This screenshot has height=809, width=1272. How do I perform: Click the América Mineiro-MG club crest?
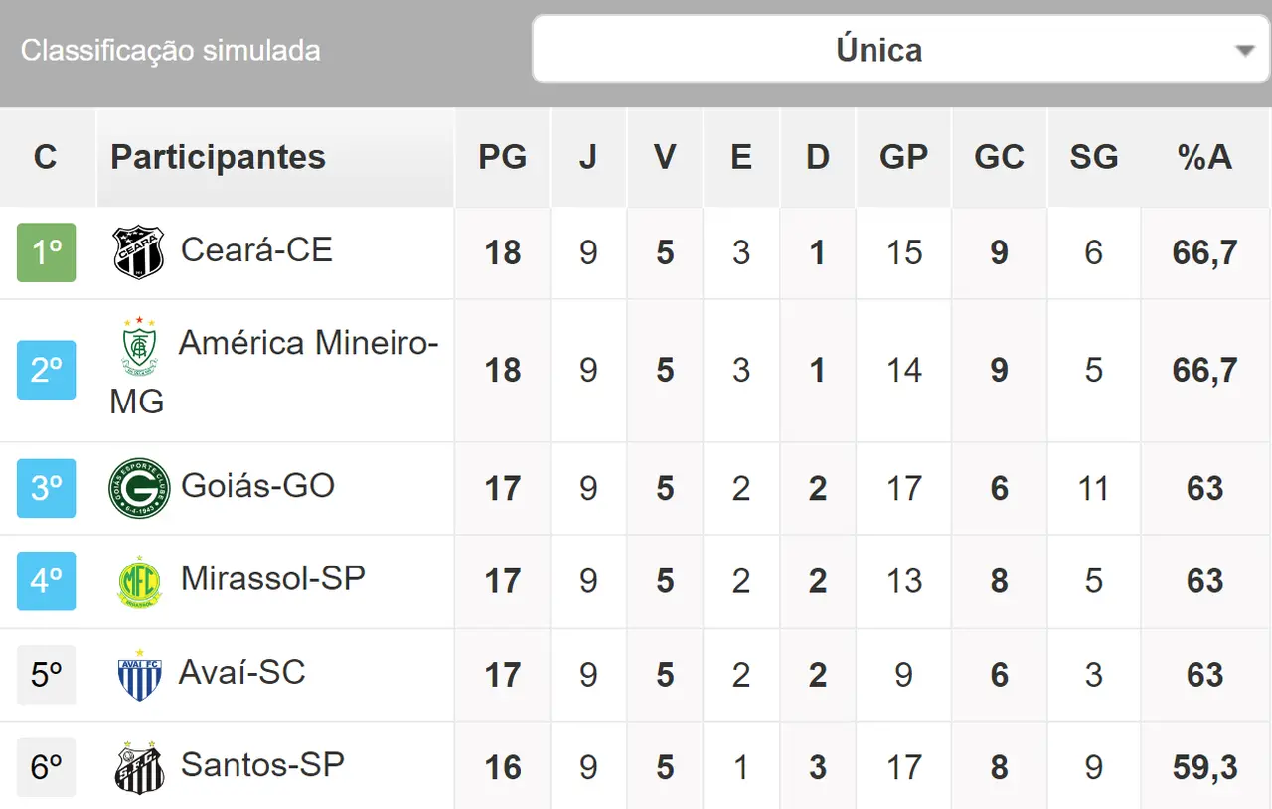pos(138,346)
